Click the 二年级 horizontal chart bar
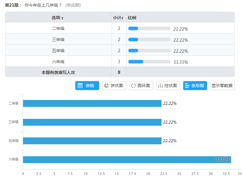244x176 pixels. pos(92,104)
